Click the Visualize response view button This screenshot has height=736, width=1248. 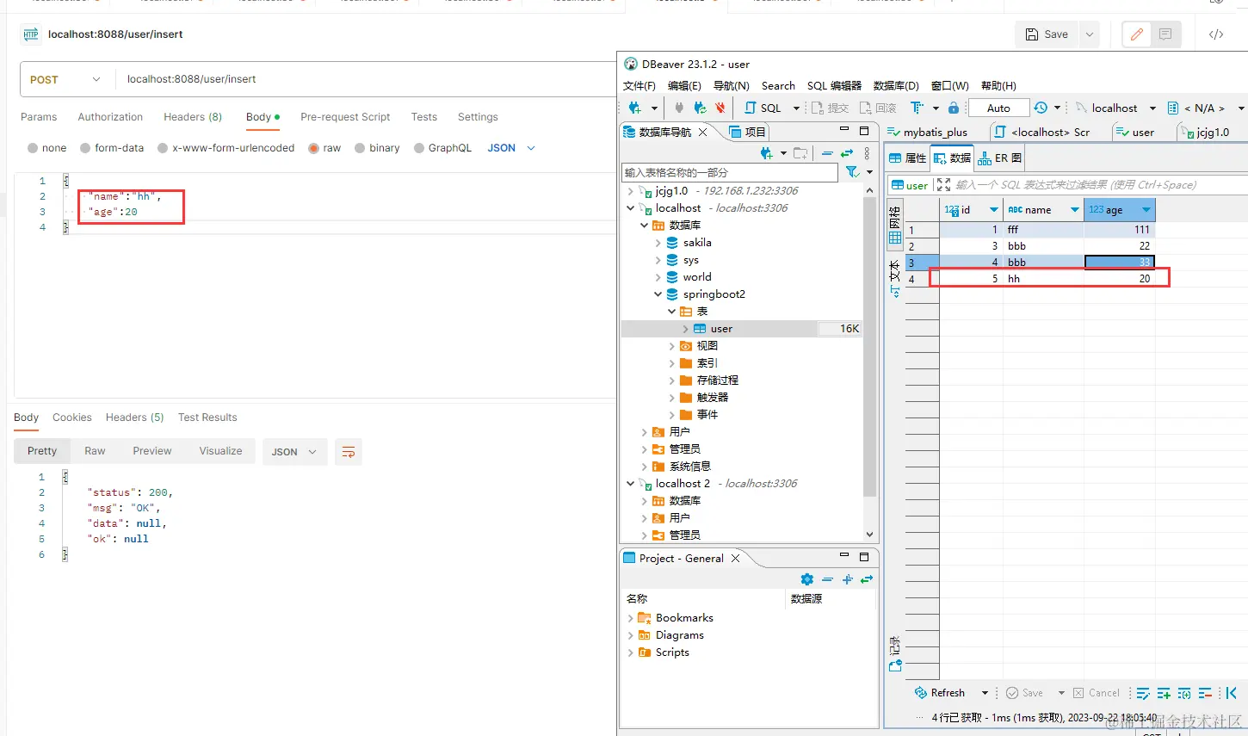pos(220,451)
